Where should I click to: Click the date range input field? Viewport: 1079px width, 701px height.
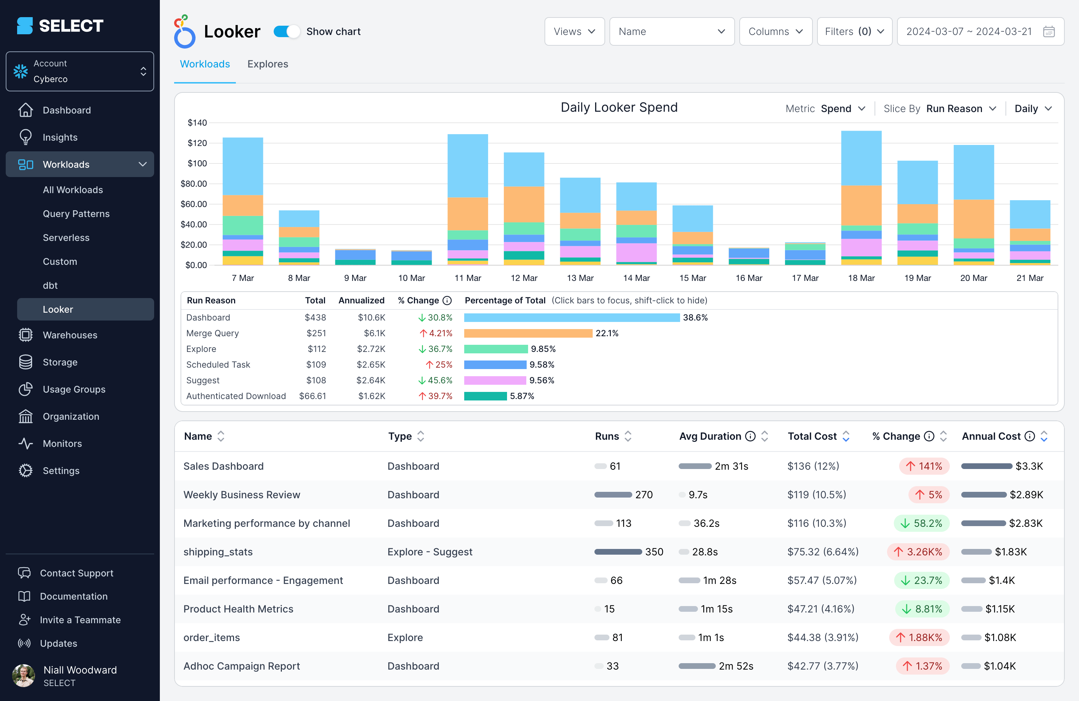(980, 31)
